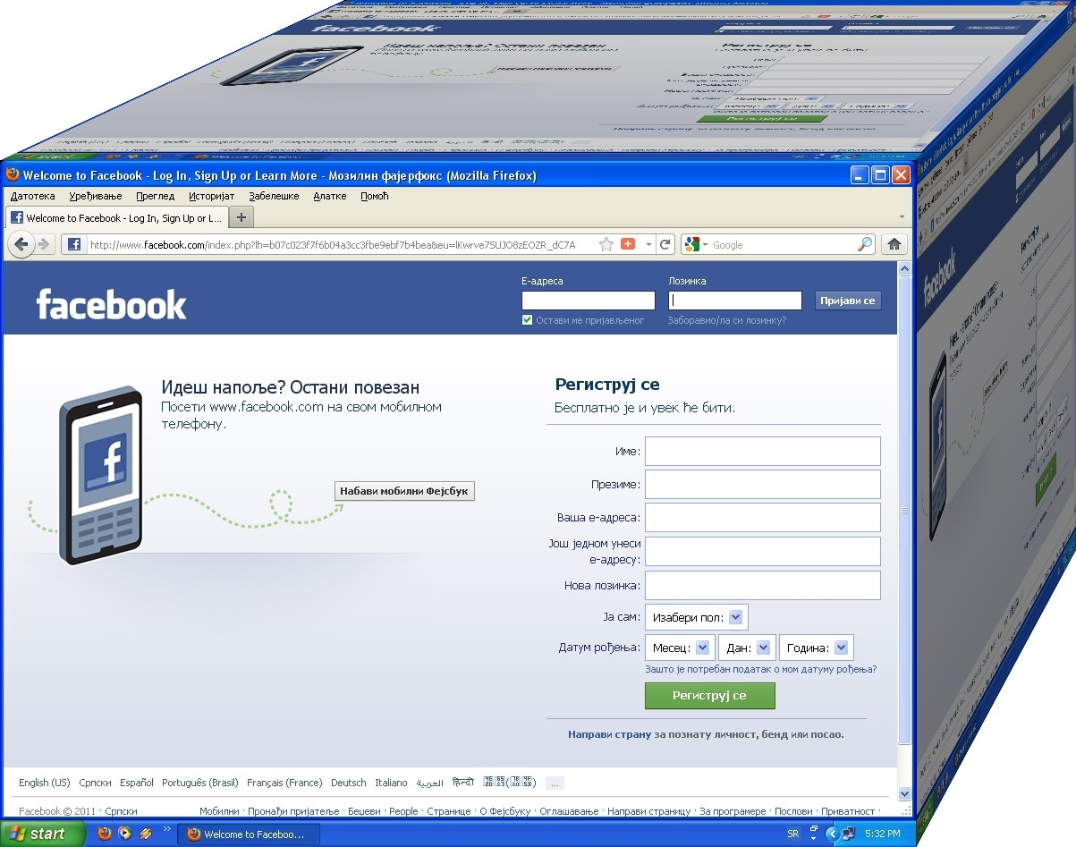Launch Firefox from the Quick Launch bar

pos(105,834)
